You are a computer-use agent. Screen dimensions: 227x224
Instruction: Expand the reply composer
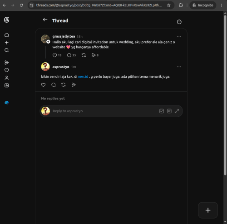[x=177, y=111]
